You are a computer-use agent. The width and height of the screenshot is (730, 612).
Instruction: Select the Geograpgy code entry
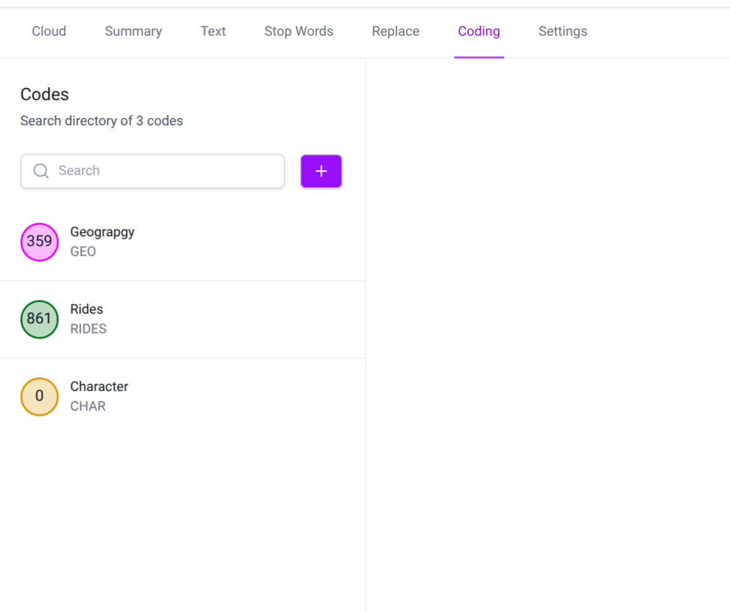182,242
